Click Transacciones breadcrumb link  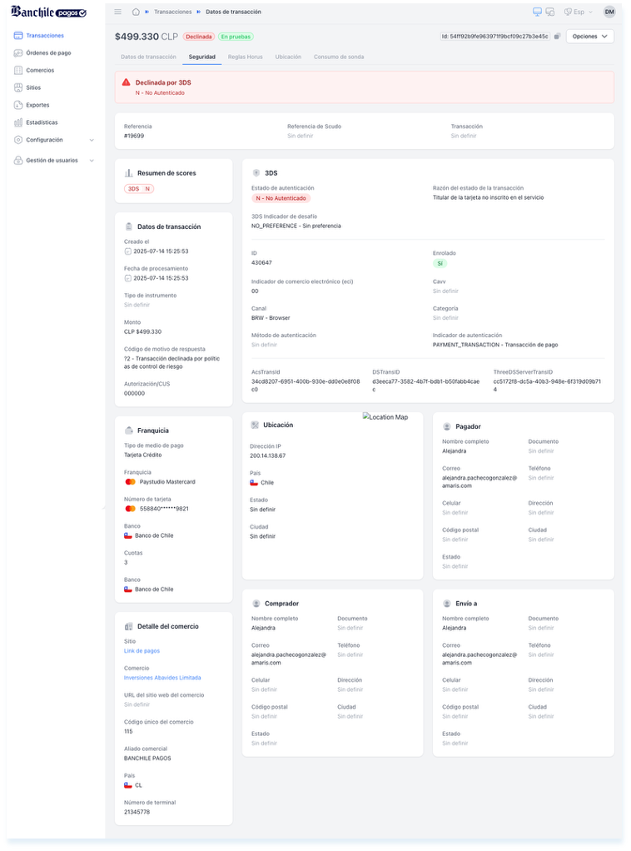172,12
